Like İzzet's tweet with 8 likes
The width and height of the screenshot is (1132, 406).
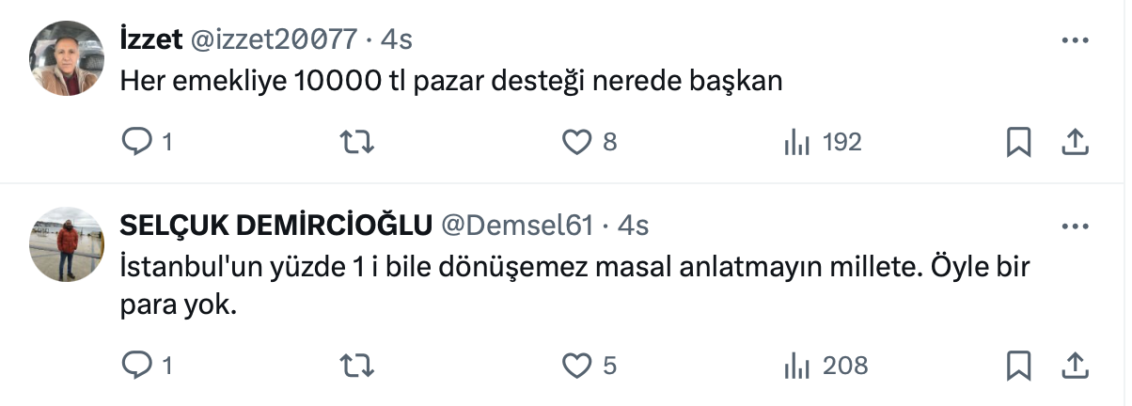point(575,143)
